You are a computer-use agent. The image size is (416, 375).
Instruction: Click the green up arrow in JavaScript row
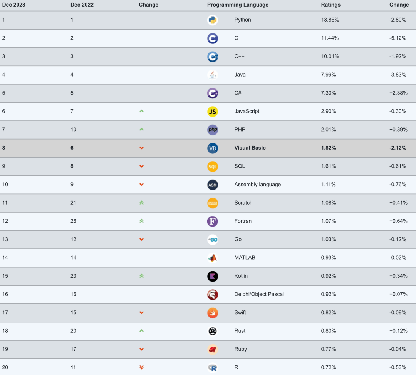point(141,111)
